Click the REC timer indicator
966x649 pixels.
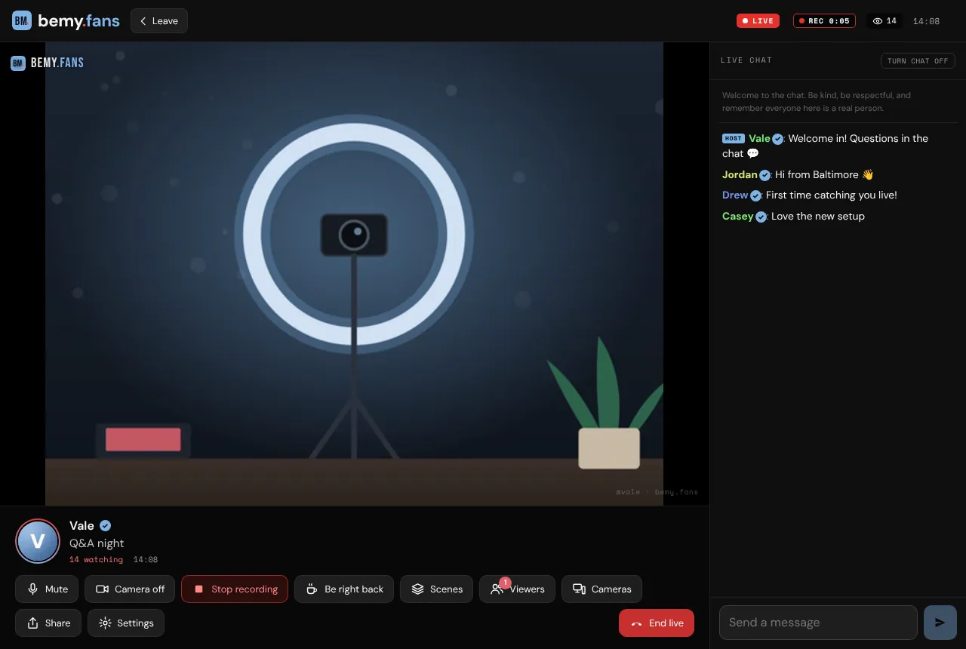(x=824, y=21)
